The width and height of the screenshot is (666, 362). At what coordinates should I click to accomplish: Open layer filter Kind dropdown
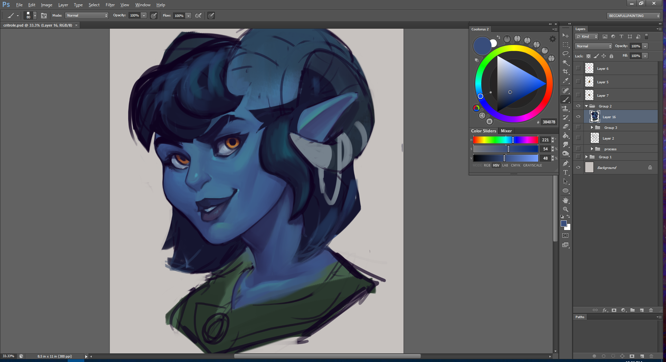587,37
